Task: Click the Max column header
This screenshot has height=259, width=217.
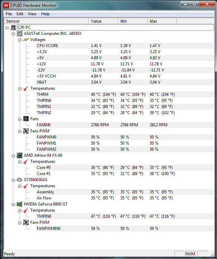Action: point(162,21)
